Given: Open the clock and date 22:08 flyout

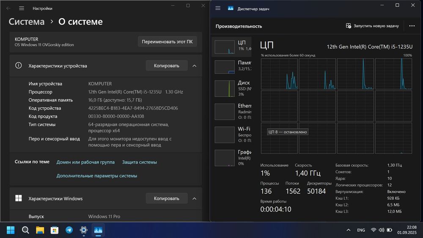Looking at the screenshot, I should pyautogui.click(x=407, y=230).
